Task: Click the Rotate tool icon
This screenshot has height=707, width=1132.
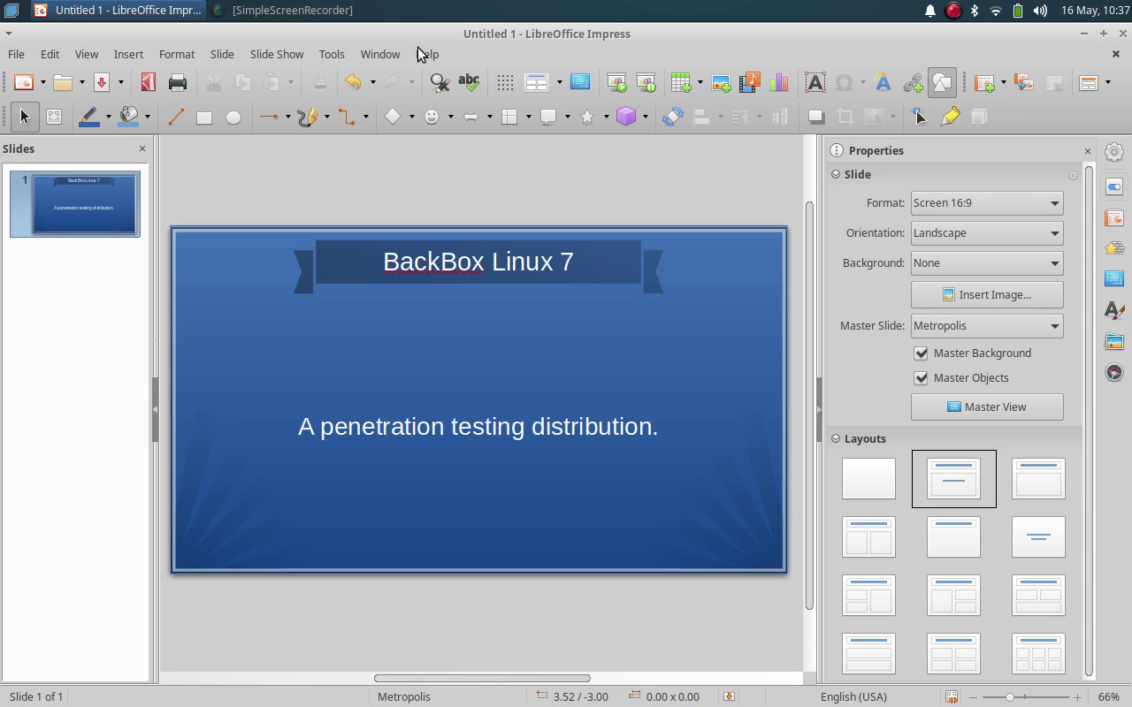Action: point(673,117)
